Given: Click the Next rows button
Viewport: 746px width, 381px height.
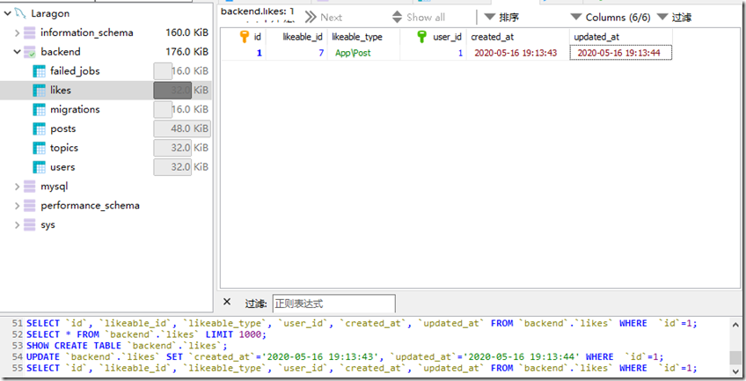Looking at the screenshot, I should [x=324, y=18].
